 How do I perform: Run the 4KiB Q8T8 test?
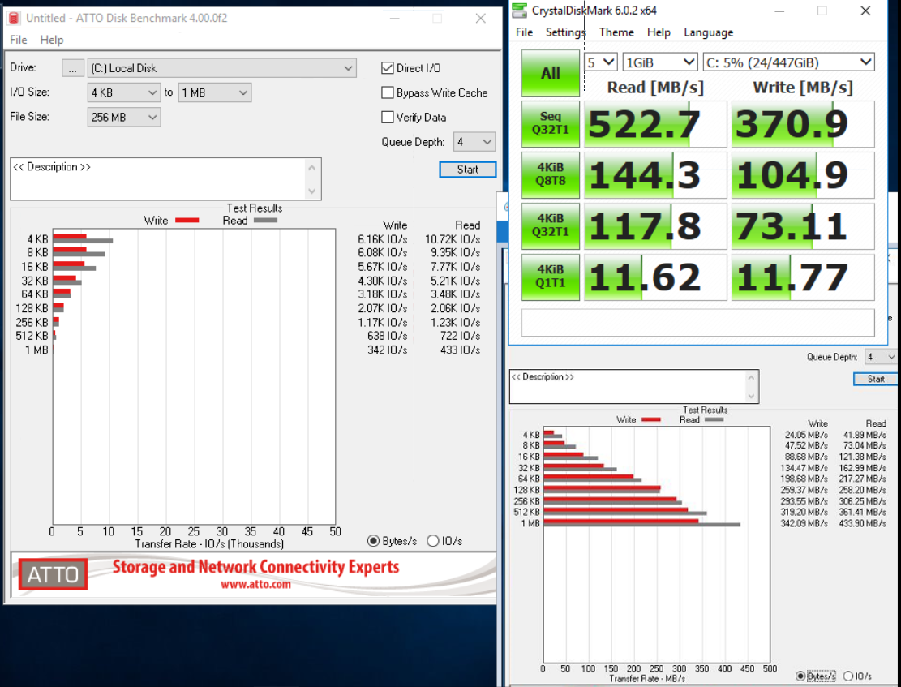click(551, 174)
